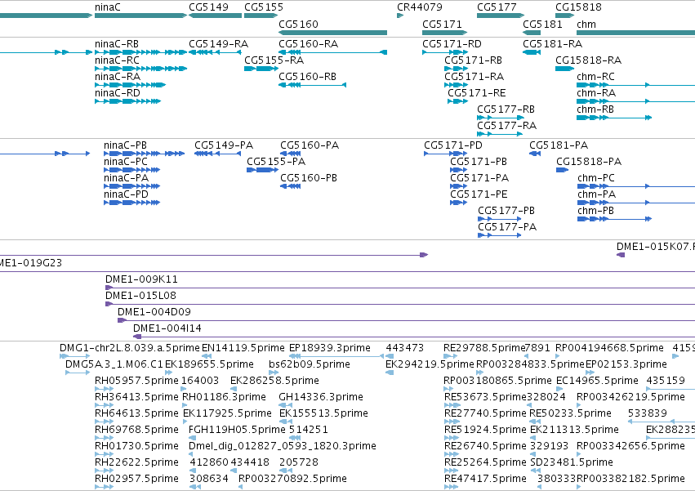Screen dimensions: 695x491
Task: Click protein ninaC-PB
Action: click(125, 145)
